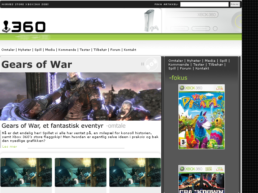Open Forum in top navigation menu
Viewport: 258px width, 193px height.
(x=115, y=50)
